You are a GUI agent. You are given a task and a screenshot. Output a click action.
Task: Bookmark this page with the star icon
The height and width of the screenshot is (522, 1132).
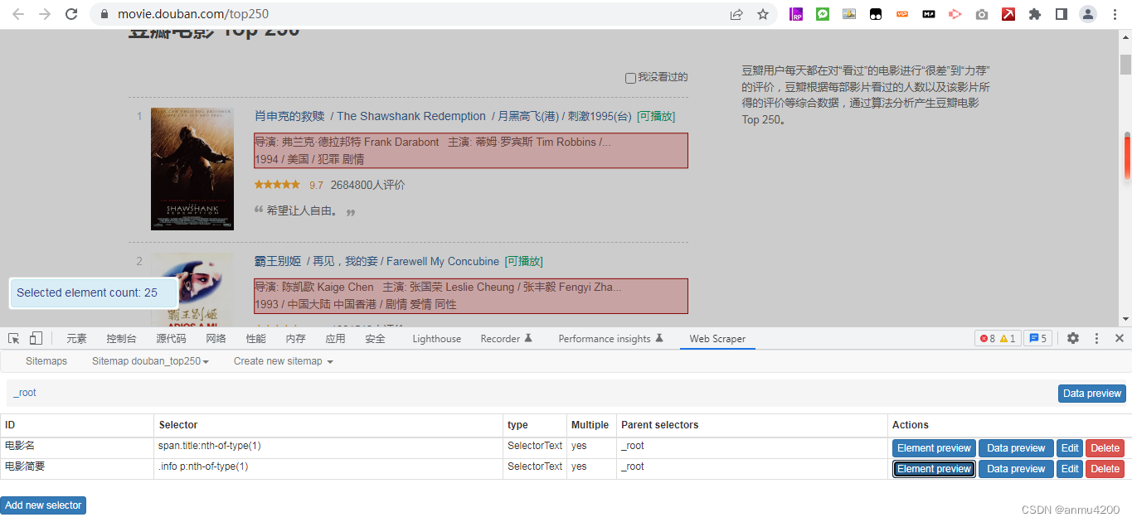point(763,14)
